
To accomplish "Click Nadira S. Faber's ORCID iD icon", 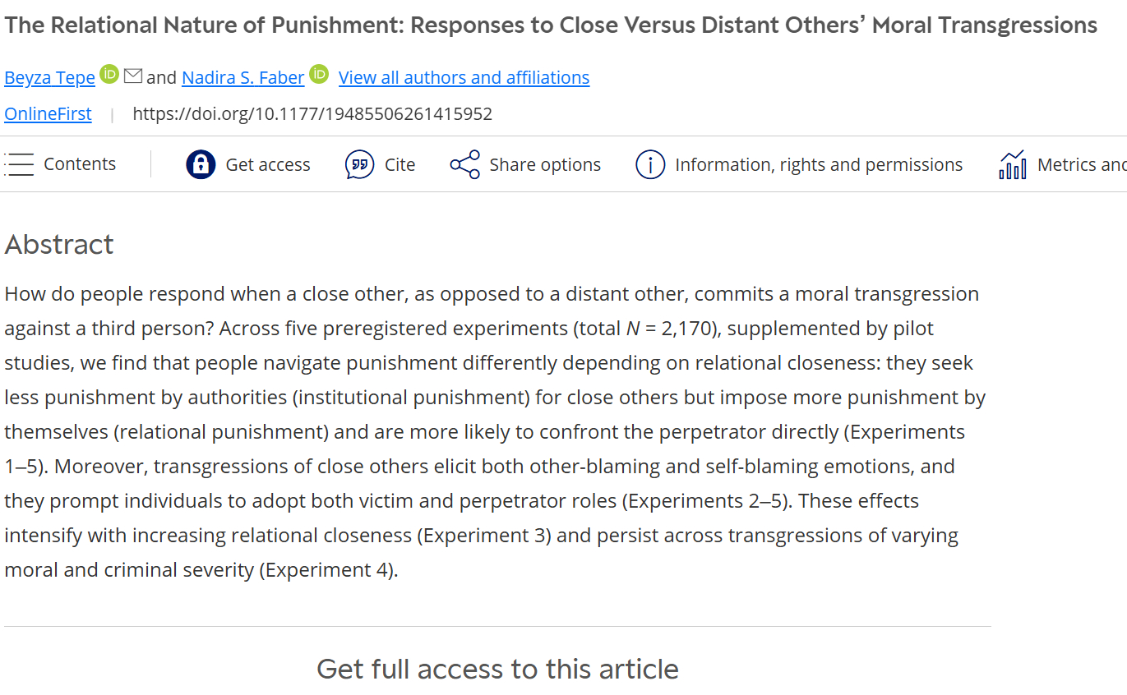I will pyautogui.click(x=319, y=75).
